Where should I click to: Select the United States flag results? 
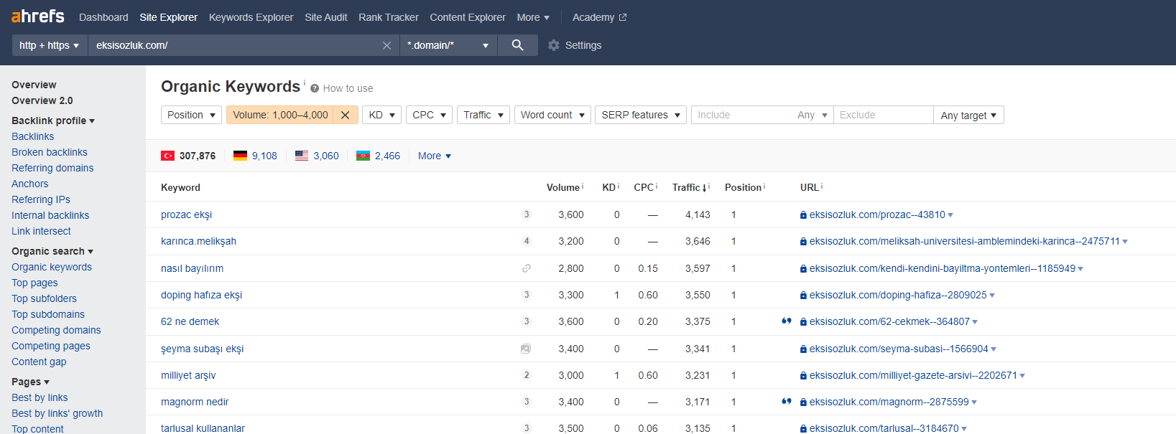pos(317,156)
